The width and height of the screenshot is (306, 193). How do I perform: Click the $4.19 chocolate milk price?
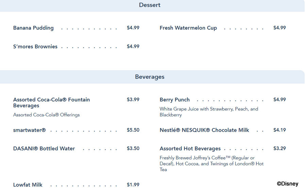280,130
